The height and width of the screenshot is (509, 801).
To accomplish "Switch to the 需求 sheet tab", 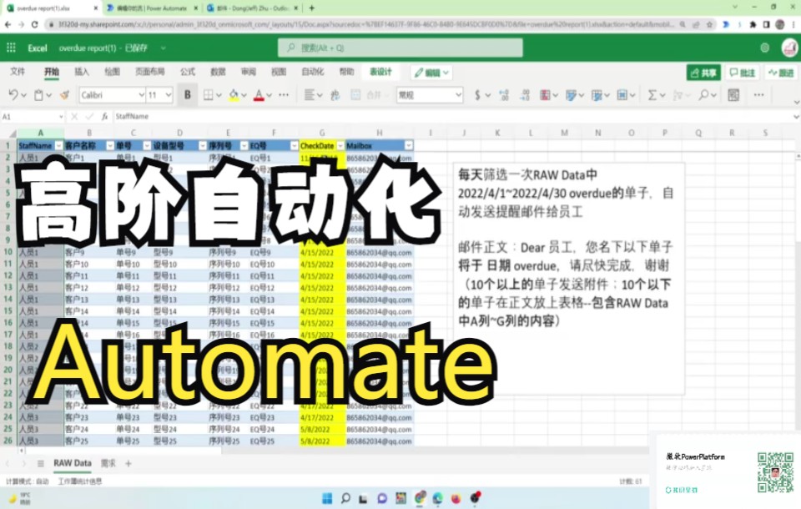I will click(x=108, y=463).
